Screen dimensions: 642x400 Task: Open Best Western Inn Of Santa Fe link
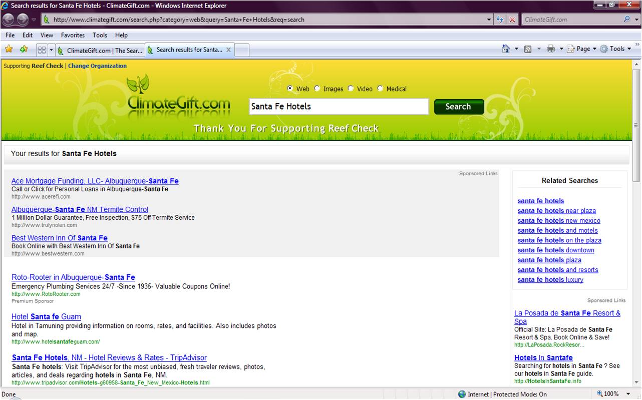pos(60,238)
